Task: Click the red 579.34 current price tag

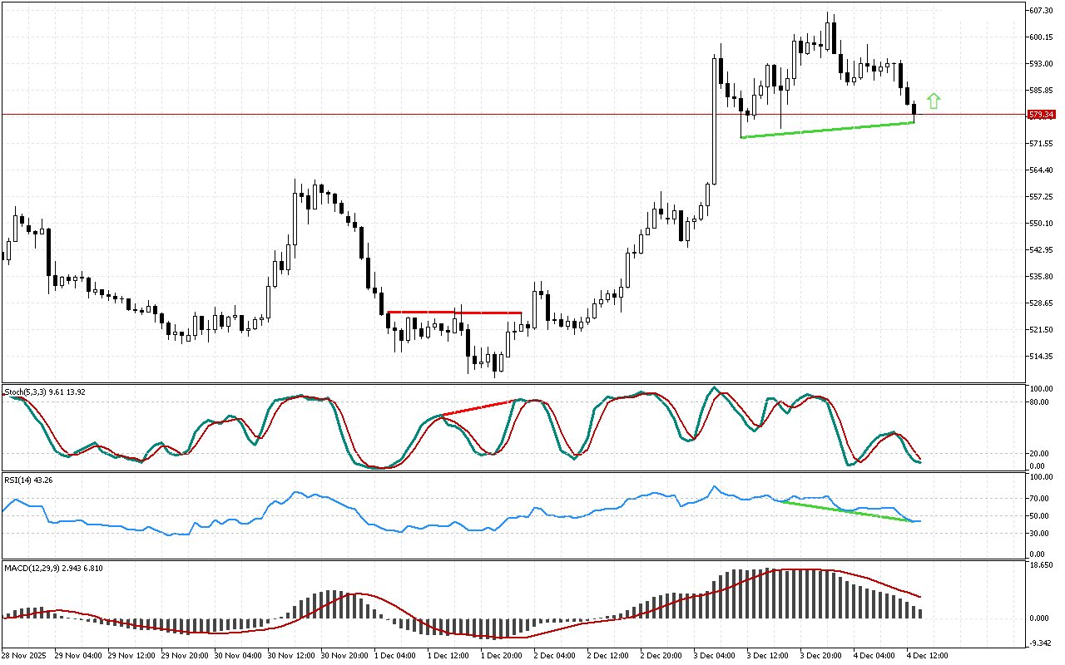Action: 1042,115
